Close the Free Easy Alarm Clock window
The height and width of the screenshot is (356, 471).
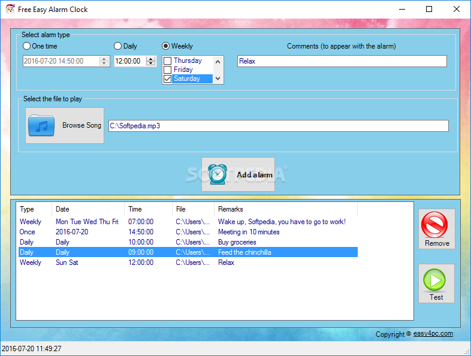(x=456, y=9)
